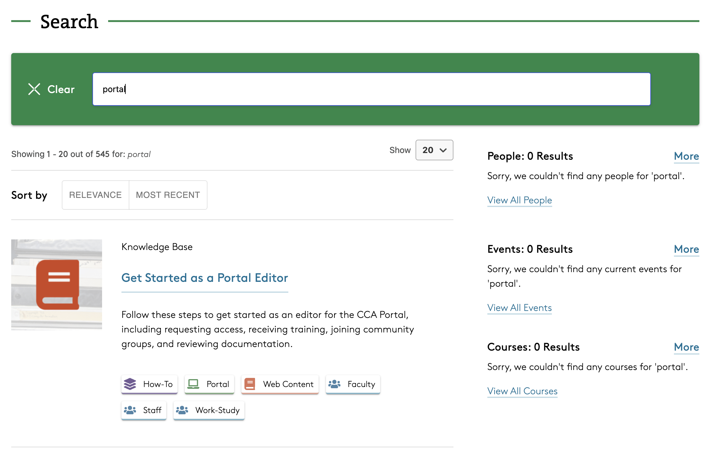Open More link for Events results
Image resolution: width=713 pixels, height=457 pixels.
686,249
